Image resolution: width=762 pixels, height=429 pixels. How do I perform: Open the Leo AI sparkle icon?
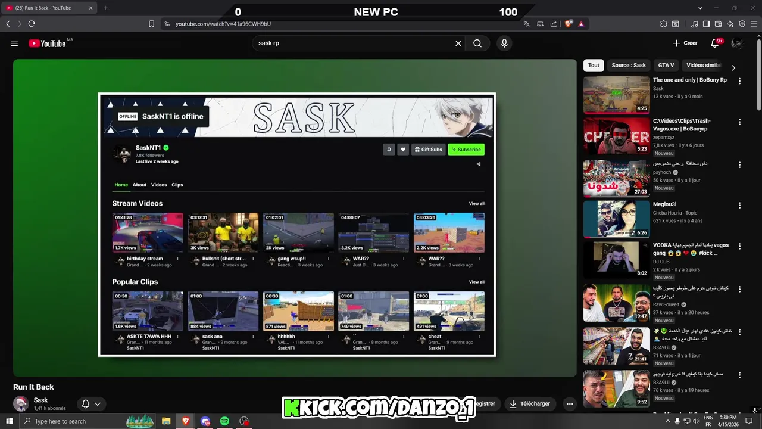730,24
